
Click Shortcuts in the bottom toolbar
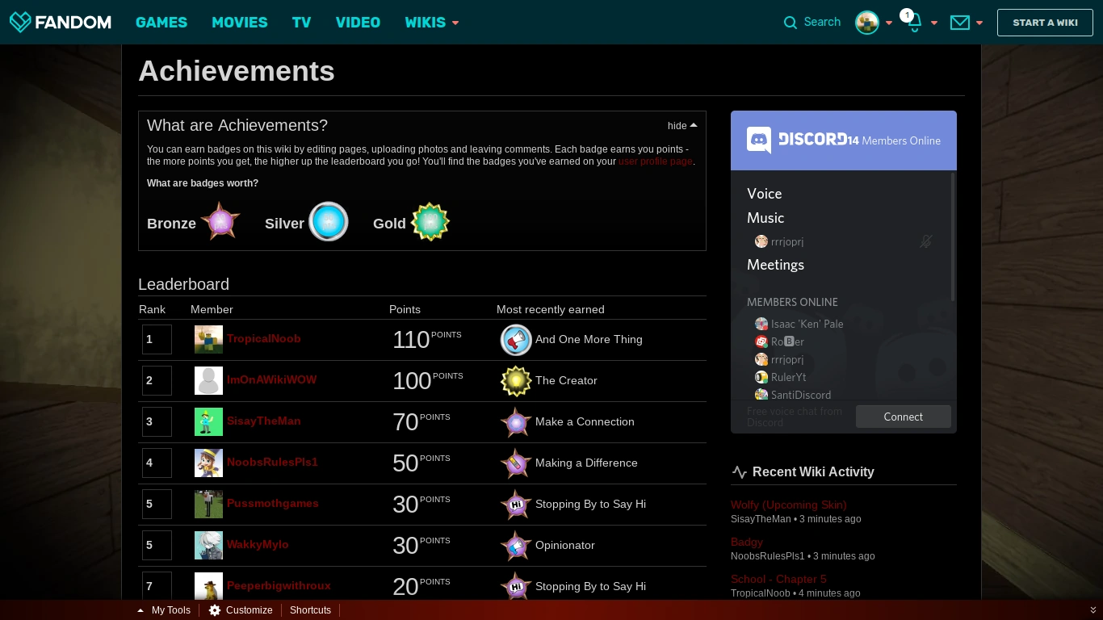point(311,610)
